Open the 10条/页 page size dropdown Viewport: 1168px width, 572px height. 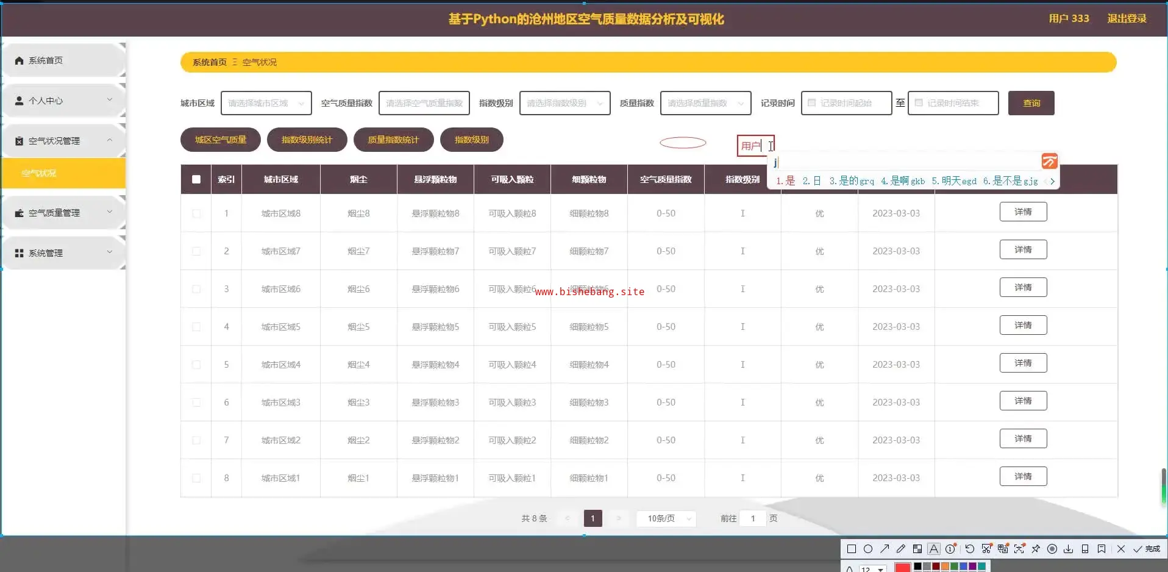(x=666, y=518)
